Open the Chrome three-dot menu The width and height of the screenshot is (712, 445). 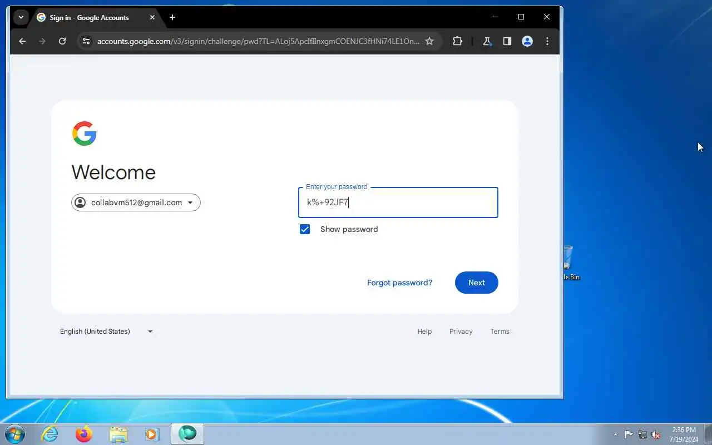click(x=547, y=41)
